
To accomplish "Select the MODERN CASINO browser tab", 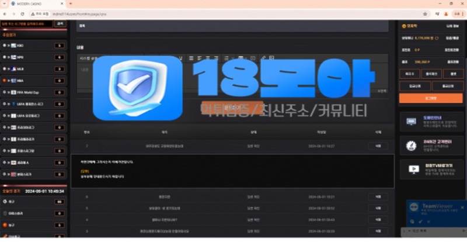I will coord(37,4).
